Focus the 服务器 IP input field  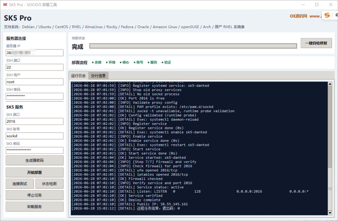tap(34, 53)
